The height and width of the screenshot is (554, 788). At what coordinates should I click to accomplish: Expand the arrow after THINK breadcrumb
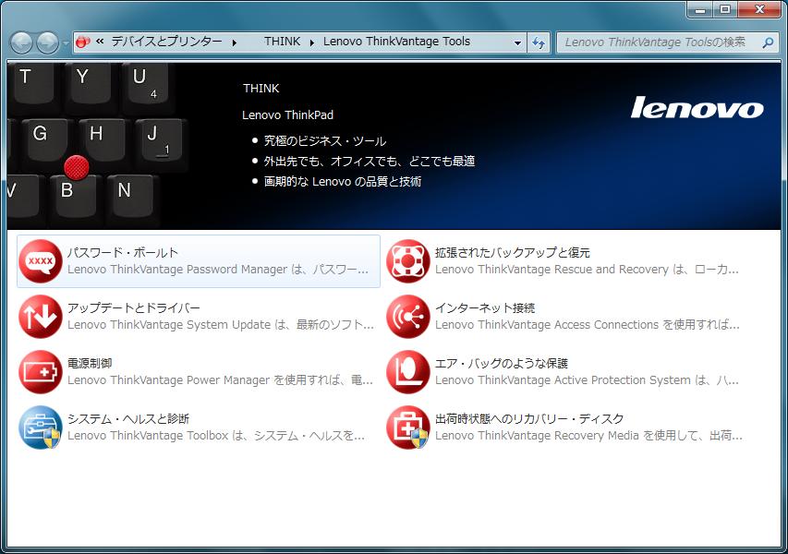click(312, 42)
